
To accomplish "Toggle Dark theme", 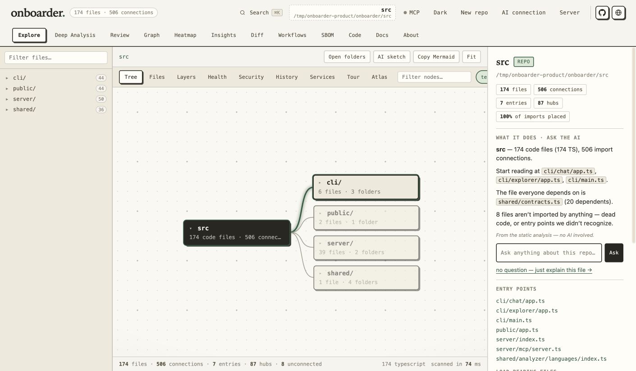I will (x=440, y=13).
